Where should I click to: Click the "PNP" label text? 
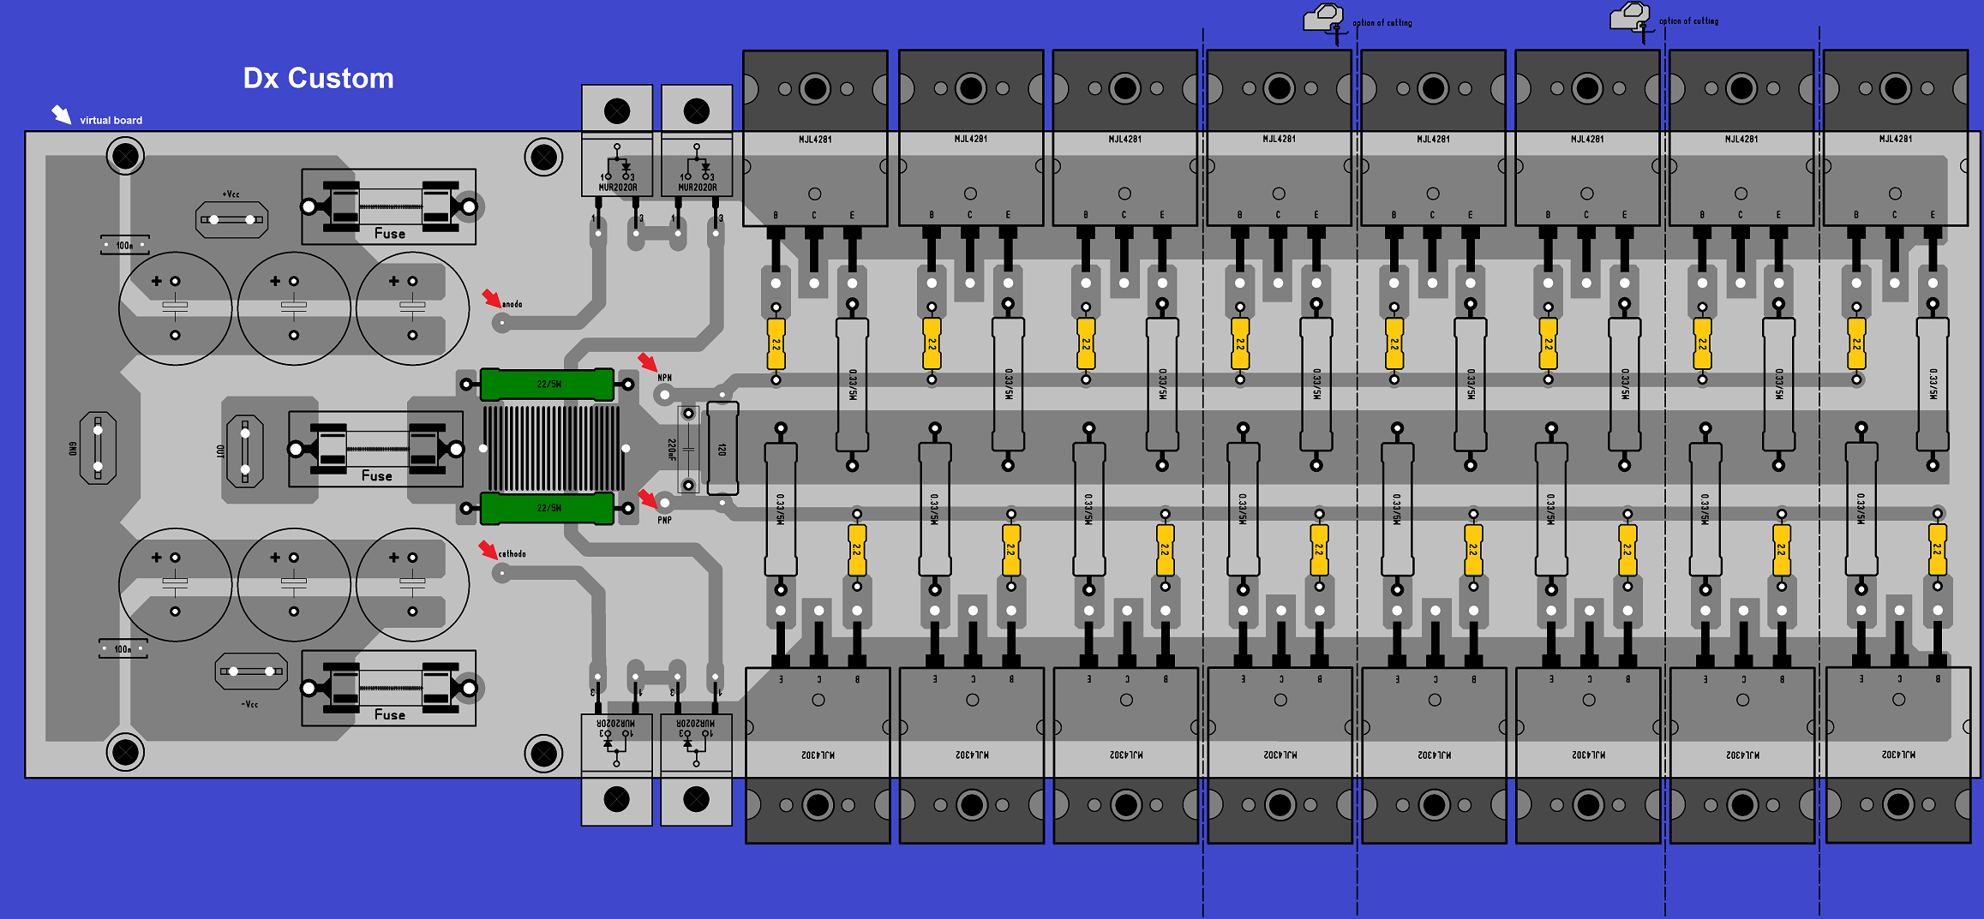(x=665, y=520)
